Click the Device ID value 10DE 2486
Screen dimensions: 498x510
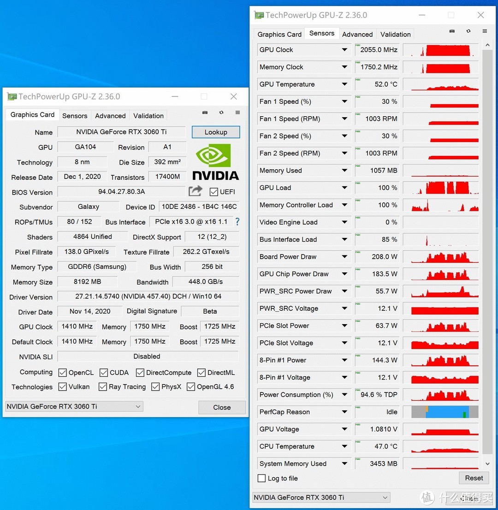pyautogui.click(x=199, y=207)
